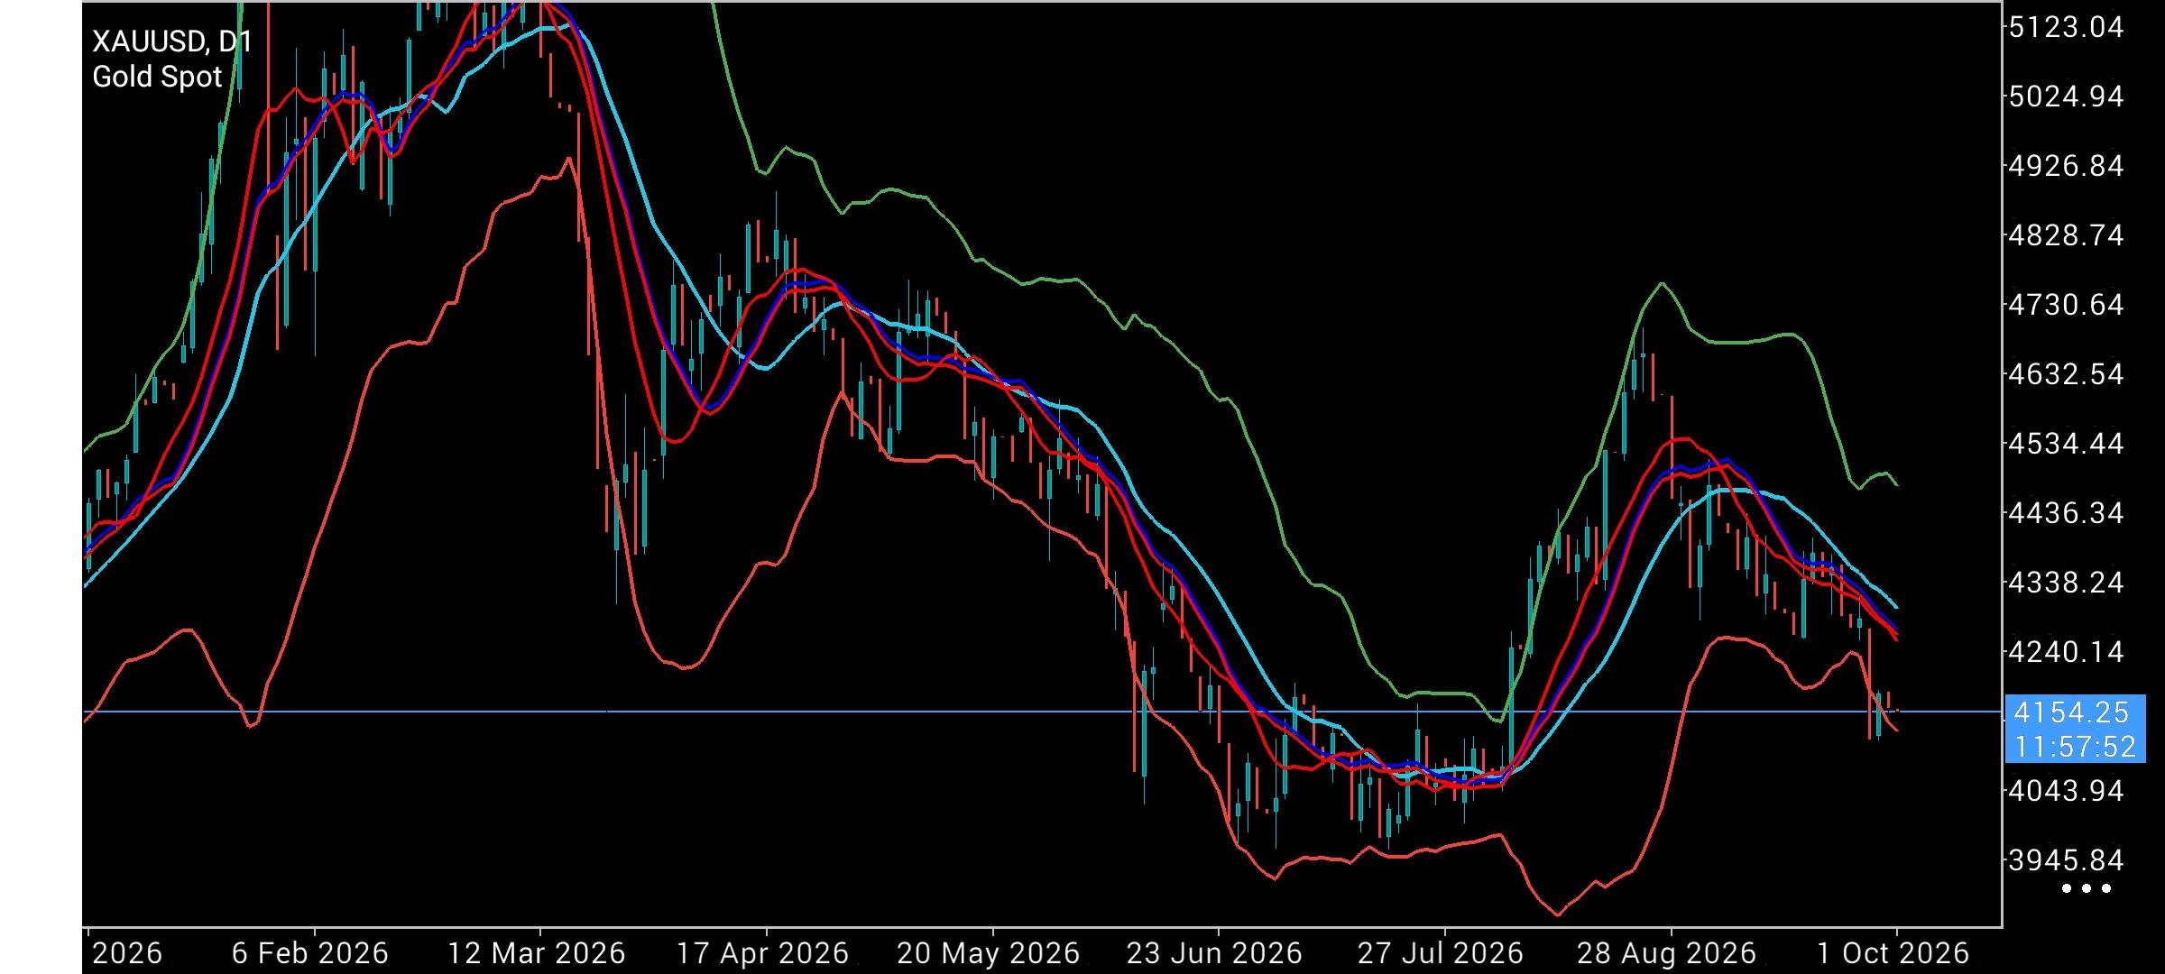
Task: Select the 1 Oct 2026 date label
Action: (1893, 954)
